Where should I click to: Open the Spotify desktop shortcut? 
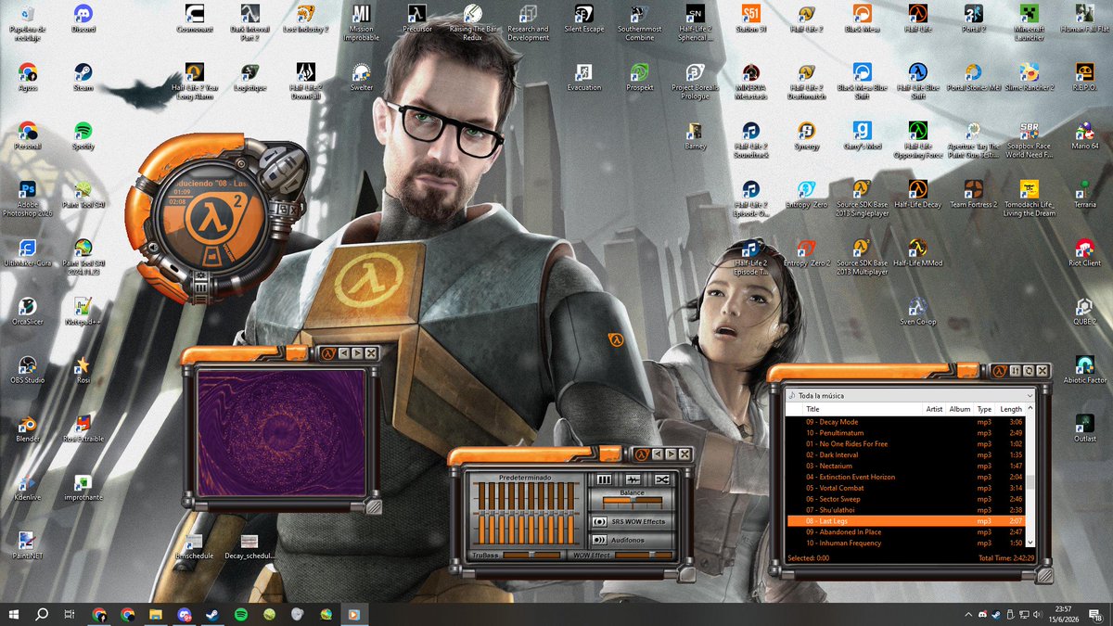coord(83,135)
